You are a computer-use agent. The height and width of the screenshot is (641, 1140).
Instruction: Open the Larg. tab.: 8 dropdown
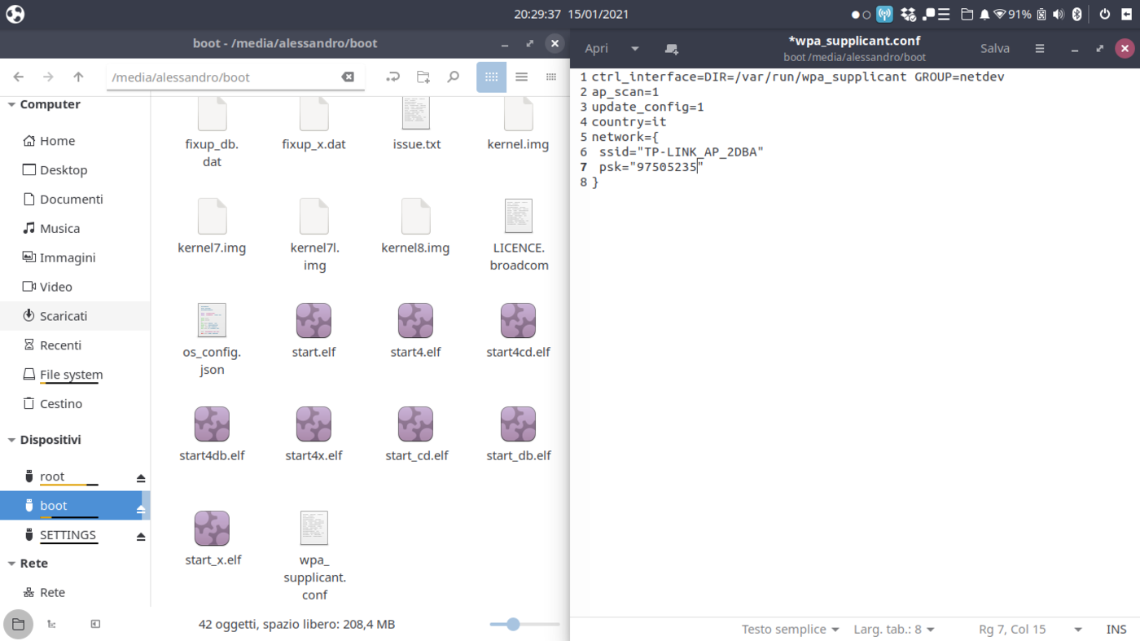click(892, 629)
